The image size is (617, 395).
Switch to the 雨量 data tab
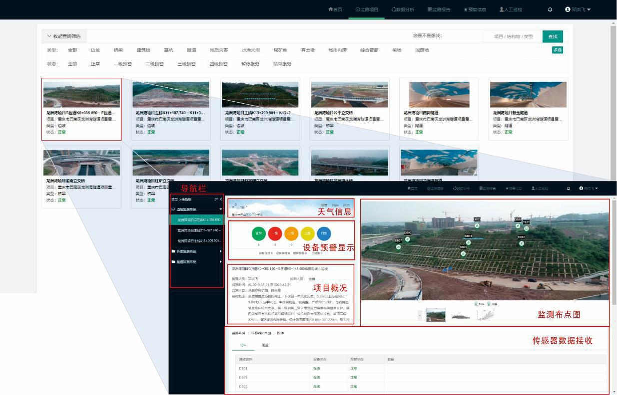[265, 345]
